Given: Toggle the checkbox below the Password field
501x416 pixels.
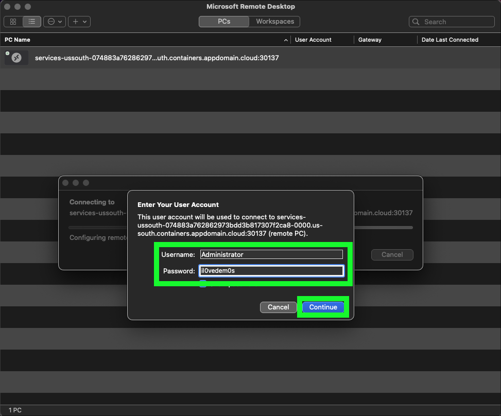Looking at the screenshot, I should [203, 284].
